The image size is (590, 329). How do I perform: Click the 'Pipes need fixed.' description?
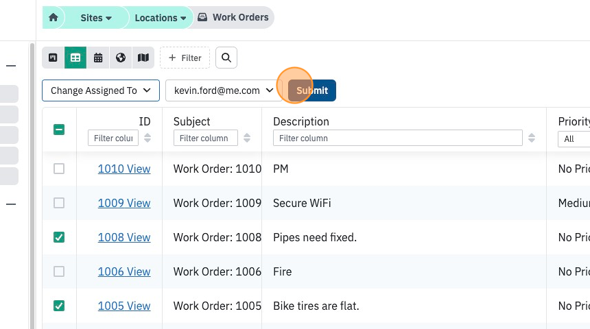(315, 237)
